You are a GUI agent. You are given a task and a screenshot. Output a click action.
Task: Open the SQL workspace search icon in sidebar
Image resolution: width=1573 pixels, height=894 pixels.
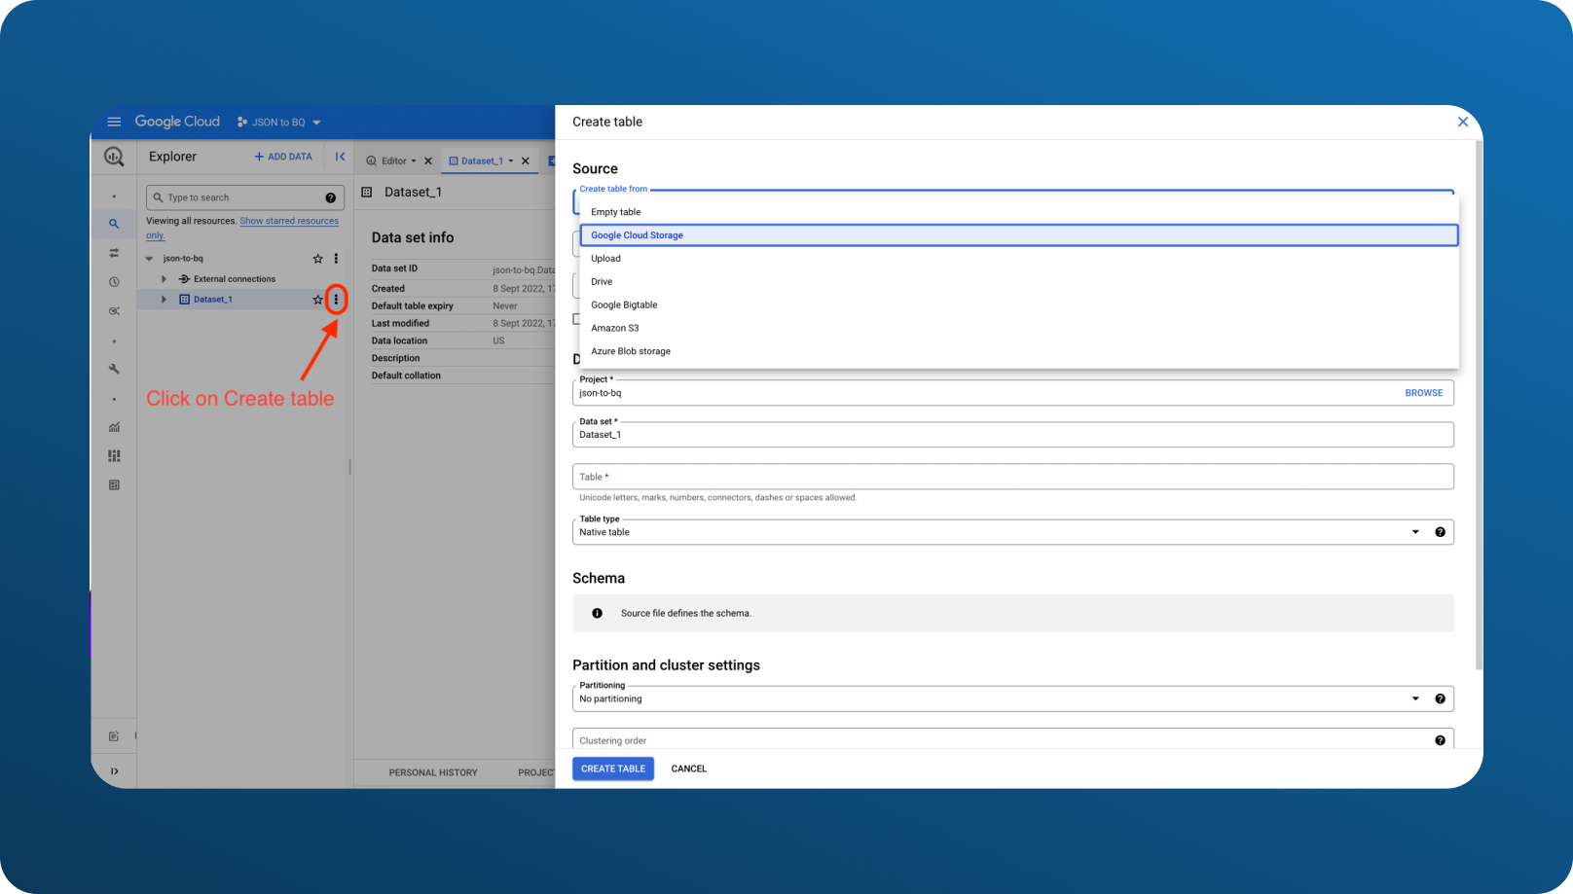114,224
